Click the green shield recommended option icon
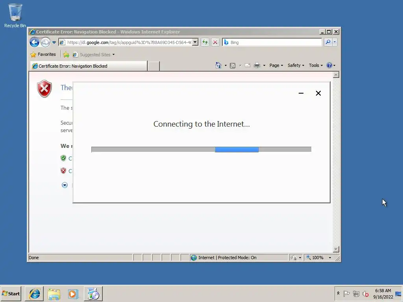The image size is (403, 302). (x=63, y=158)
